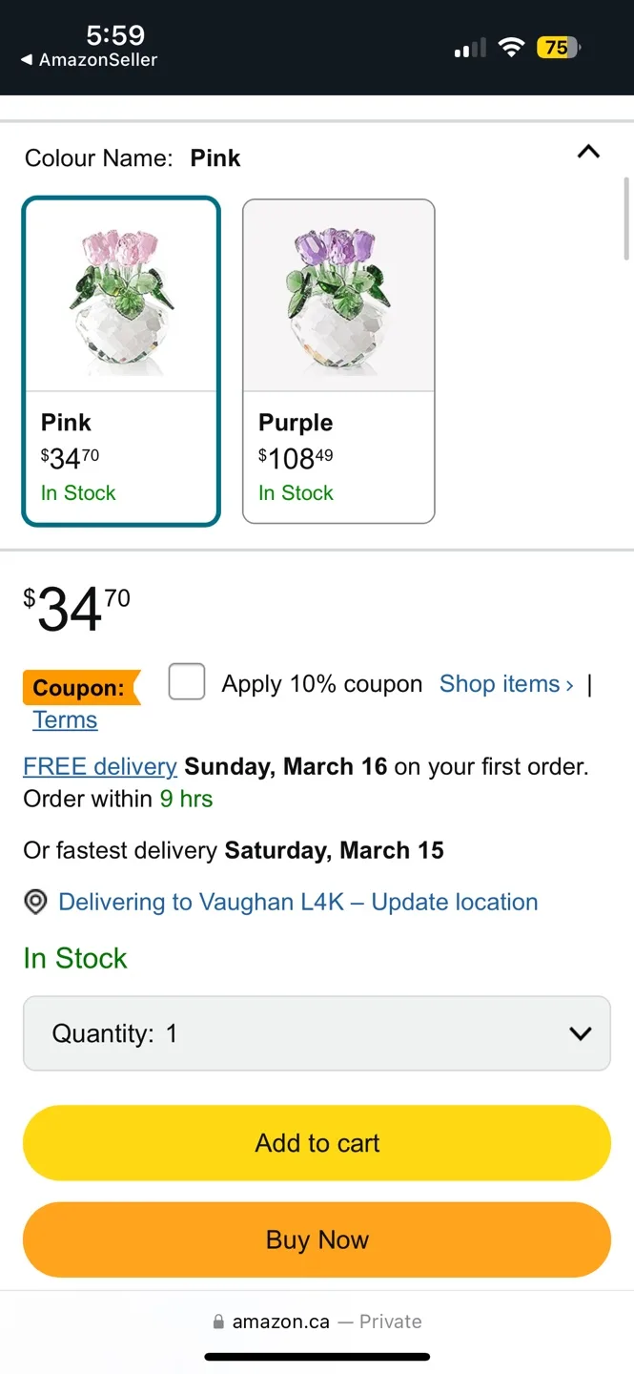Tap the cellular signal bars icon
This screenshot has height=1374, width=634.
tap(470, 48)
